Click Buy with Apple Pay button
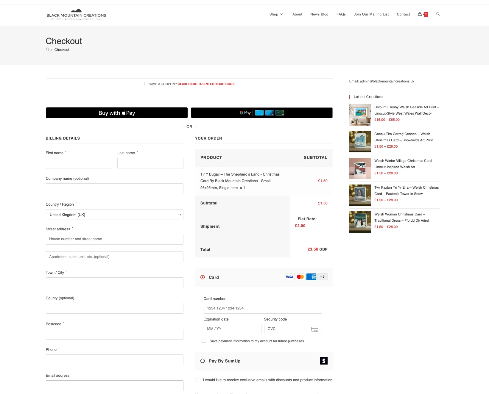Image resolution: width=489 pixels, height=394 pixels. point(117,113)
